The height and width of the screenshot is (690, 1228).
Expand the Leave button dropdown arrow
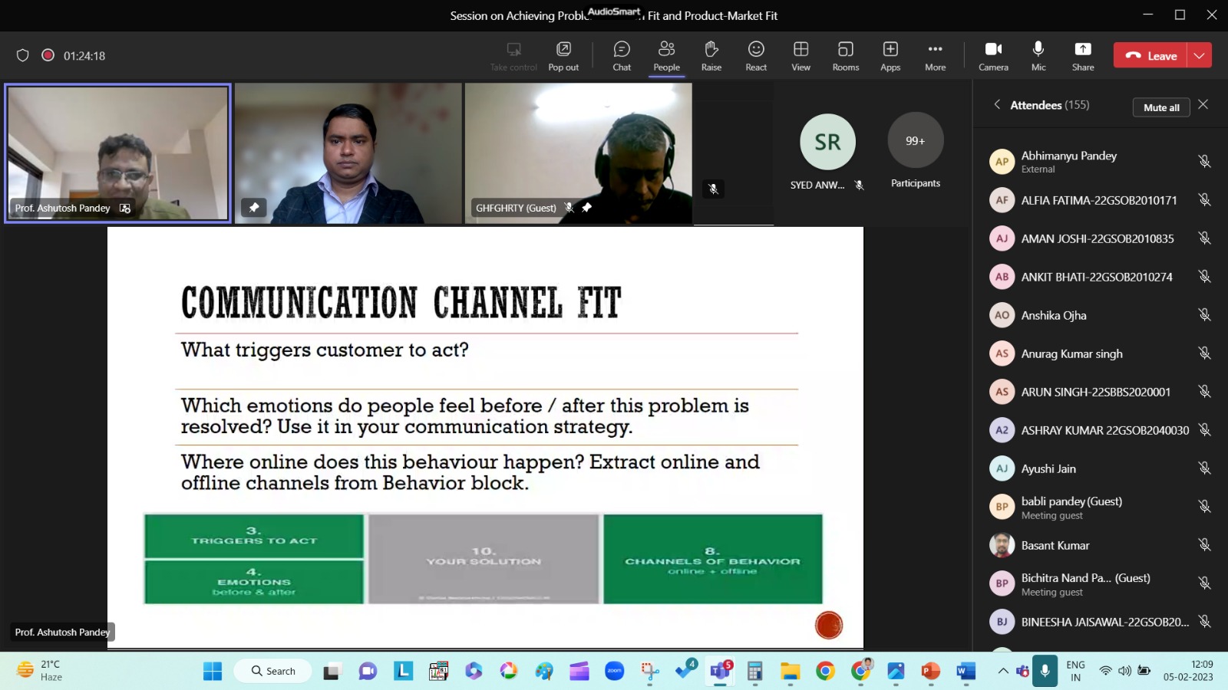pos(1200,55)
